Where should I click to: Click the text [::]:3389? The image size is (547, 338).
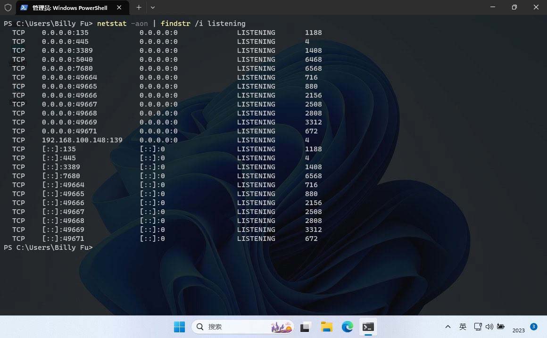click(x=61, y=167)
